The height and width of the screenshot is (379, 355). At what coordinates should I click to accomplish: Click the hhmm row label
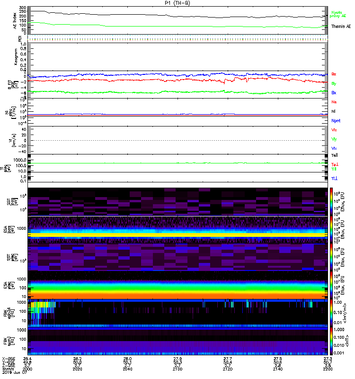[x=8, y=369]
